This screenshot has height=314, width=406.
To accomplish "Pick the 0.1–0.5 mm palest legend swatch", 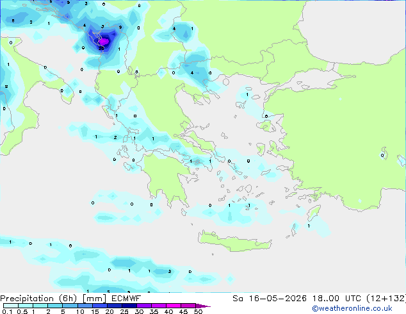I will 11,306.
